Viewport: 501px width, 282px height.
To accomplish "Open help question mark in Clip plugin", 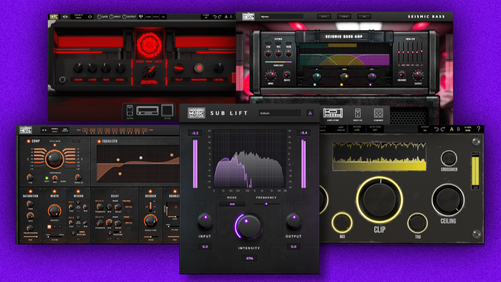I will click(x=478, y=129).
